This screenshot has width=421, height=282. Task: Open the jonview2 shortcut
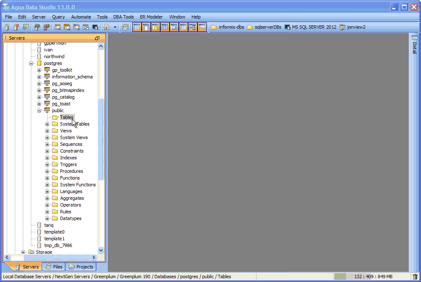(x=353, y=27)
